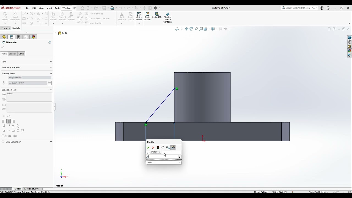Click the Save icon in the title bar
The image size is (352, 198).
click(x=104, y=8)
